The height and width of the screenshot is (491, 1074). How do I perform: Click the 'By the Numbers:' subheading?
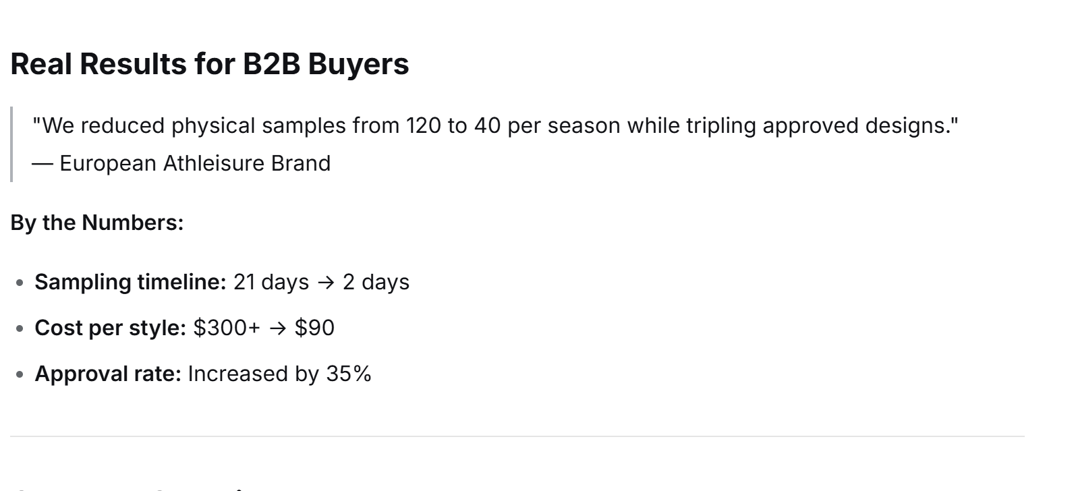tap(96, 223)
